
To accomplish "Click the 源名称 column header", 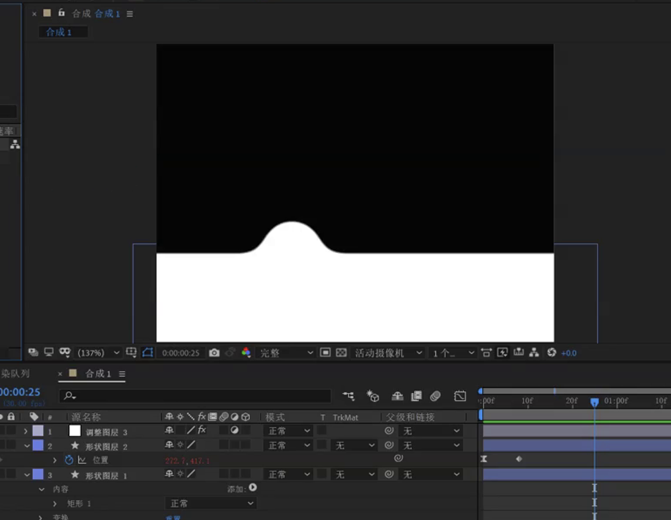I will [86, 417].
